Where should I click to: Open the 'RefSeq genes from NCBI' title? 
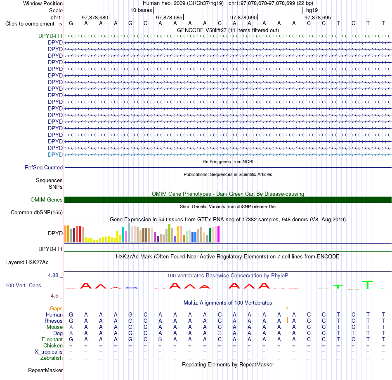(228, 162)
